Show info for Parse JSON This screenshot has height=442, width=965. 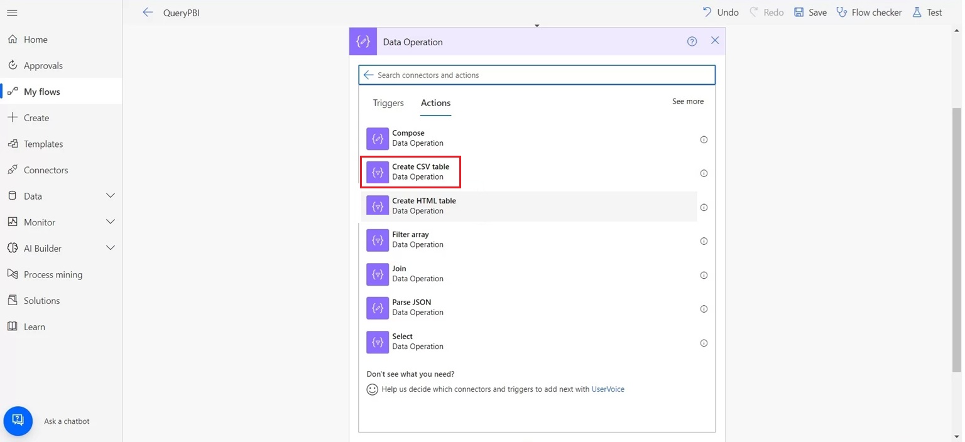pos(704,309)
